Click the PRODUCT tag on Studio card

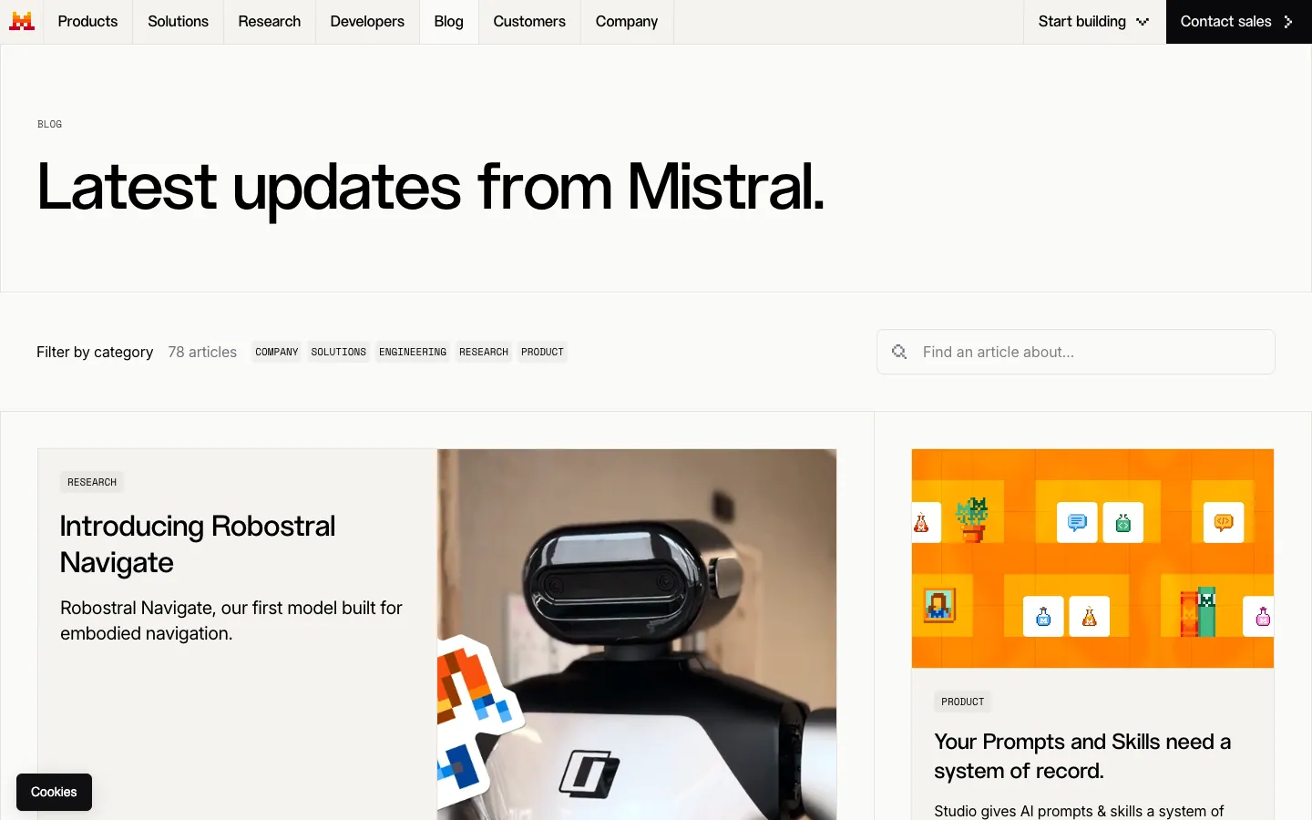tap(963, 702)
